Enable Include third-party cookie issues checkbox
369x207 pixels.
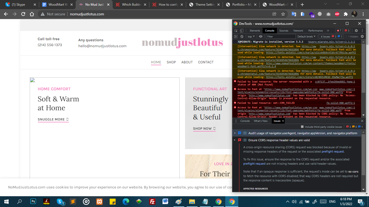click(302, 127)
